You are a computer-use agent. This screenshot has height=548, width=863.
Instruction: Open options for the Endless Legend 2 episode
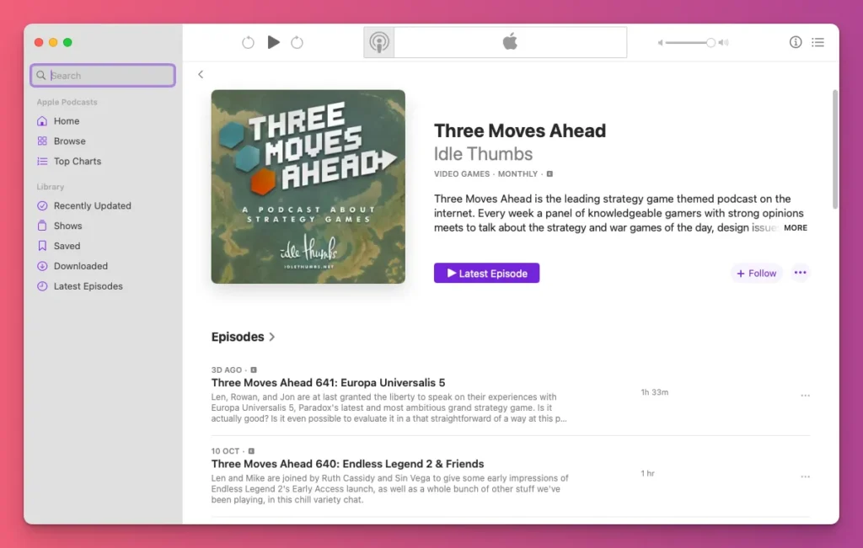805,476
